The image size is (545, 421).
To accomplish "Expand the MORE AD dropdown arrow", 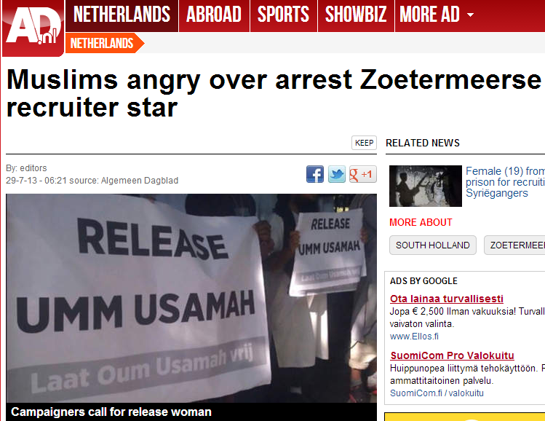I will click(470, 15).
